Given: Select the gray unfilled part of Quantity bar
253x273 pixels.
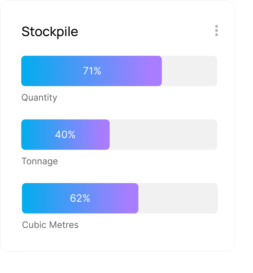Looking at the screenshot, I should point(189,71).
